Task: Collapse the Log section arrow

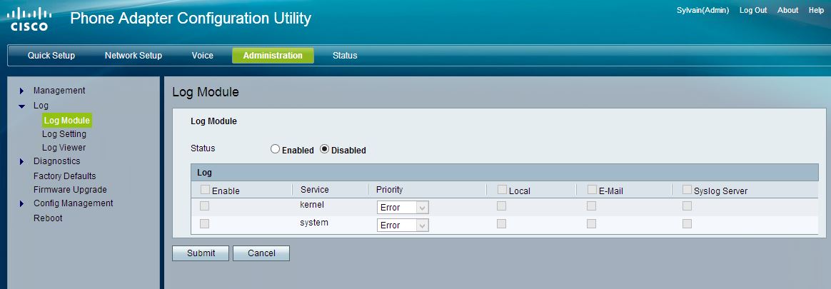Action: (22, 106)
